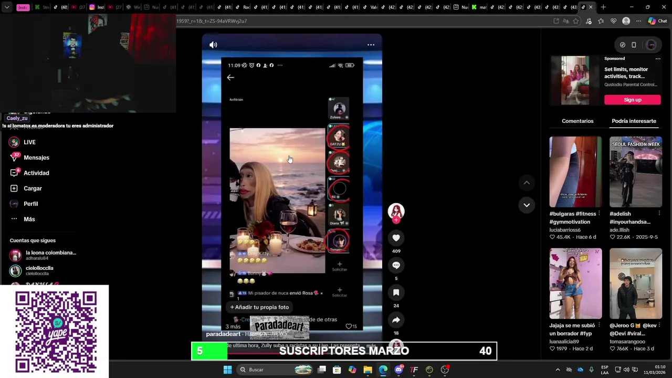Click the open-in-app icon in address bar
672x378 pixels.
pos(556,21)
